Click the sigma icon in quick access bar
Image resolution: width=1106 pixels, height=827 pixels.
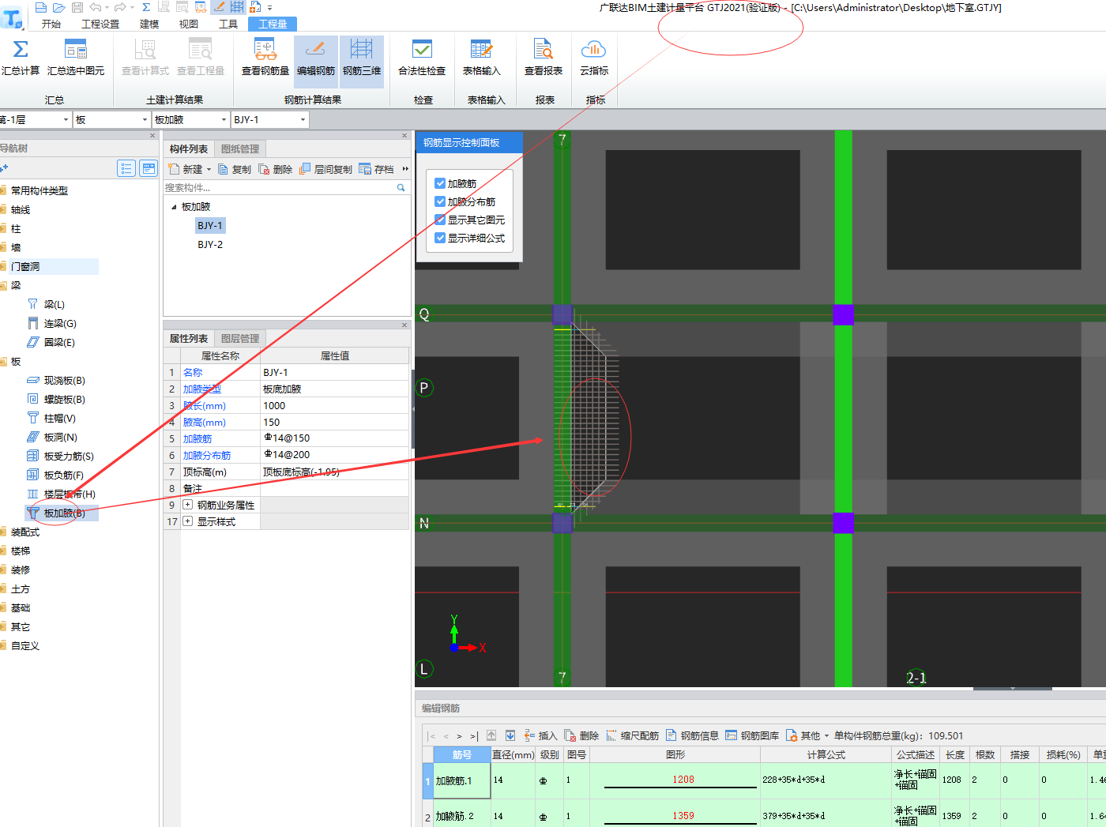[x=146, y=7]
